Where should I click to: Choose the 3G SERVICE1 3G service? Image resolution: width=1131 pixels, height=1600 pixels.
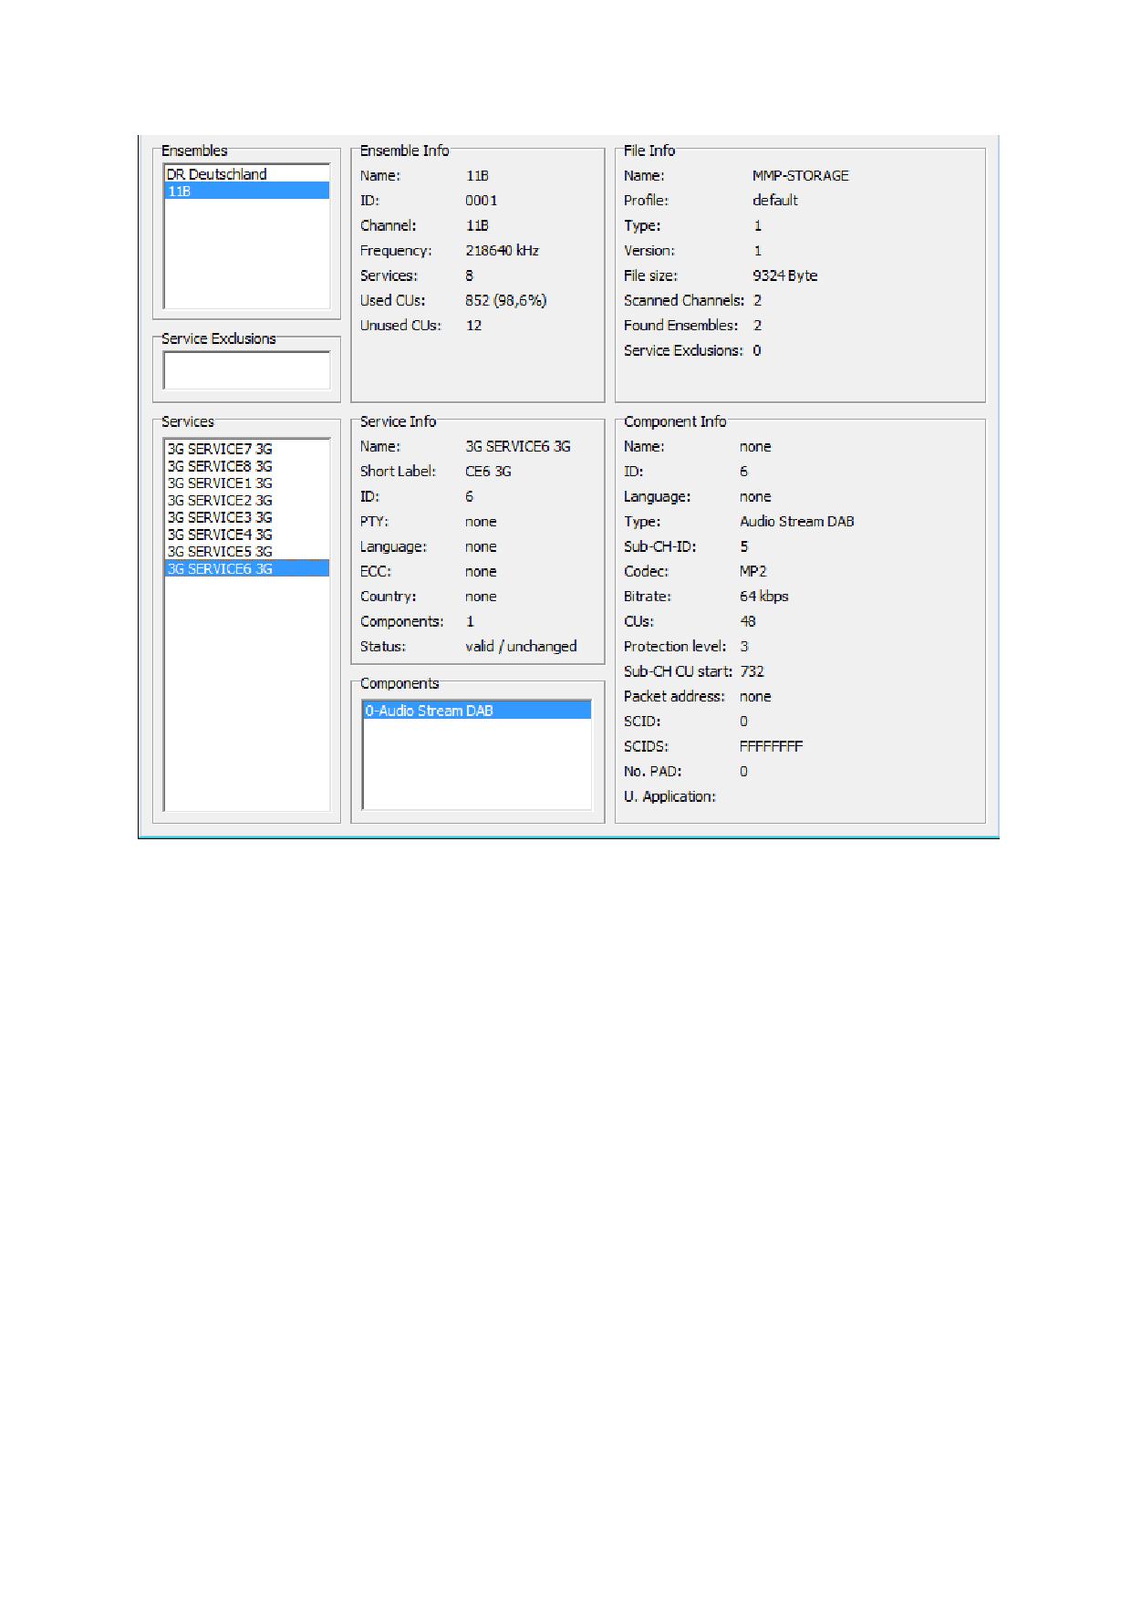[220, 483]
